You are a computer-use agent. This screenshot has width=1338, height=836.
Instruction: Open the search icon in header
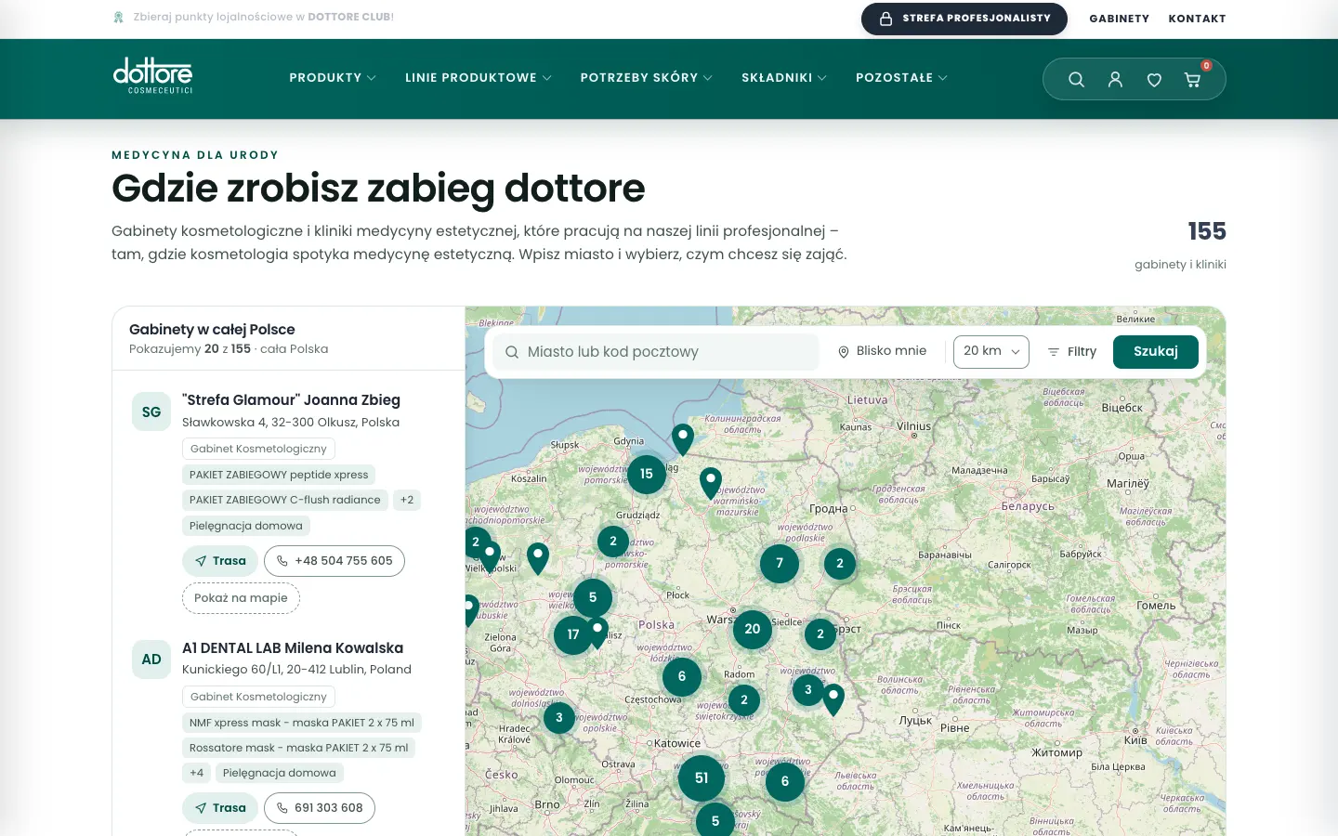(x=1076, y=80)
